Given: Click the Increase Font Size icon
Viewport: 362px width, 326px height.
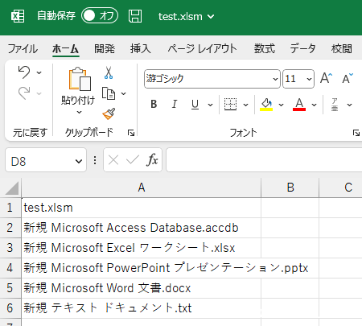Looking at the screenshot, I should tap(327, 78).
